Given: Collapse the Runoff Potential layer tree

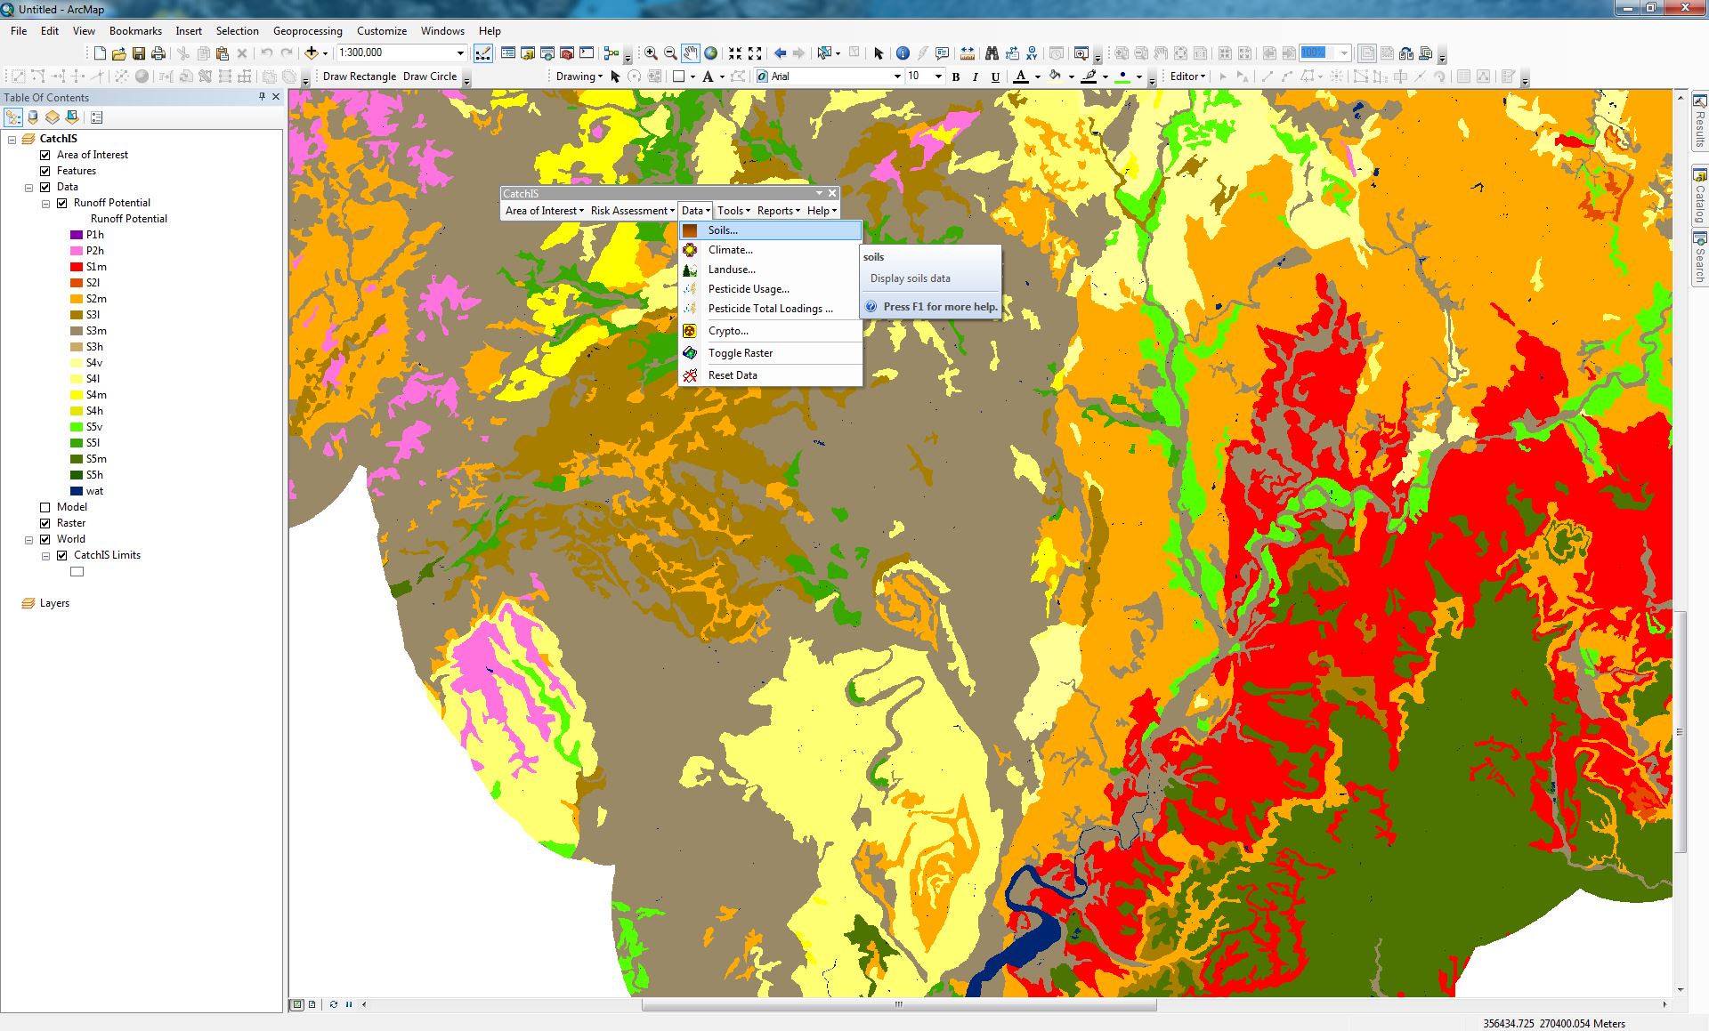Looking at the screenshot, I should pyautogui.click(x=45, y=203).
